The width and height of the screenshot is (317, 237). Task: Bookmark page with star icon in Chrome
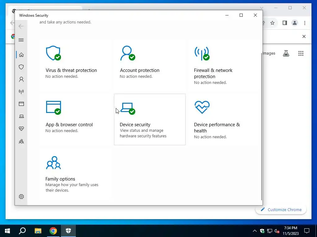click(x=272, y=23)
